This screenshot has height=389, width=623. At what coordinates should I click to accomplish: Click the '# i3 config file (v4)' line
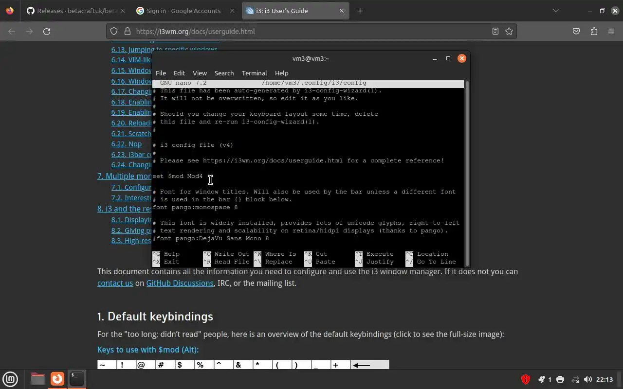[193, 145]
